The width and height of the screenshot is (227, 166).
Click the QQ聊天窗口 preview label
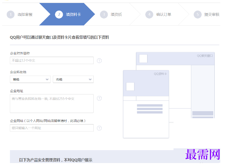(205, 56)
